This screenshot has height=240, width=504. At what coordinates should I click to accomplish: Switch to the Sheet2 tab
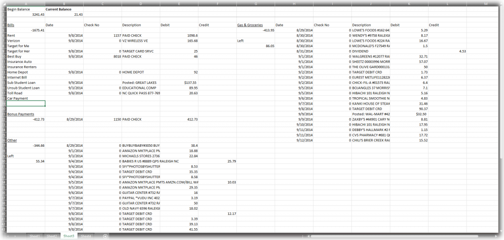pos(52,236)
